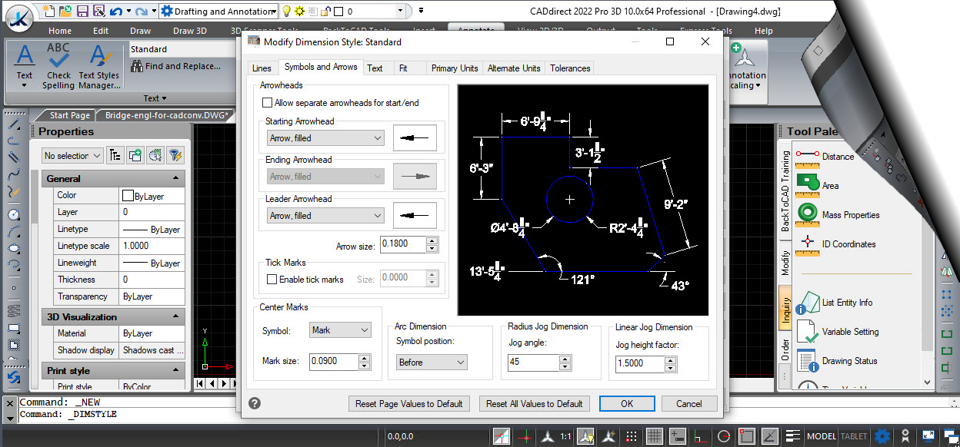The height and width of the screenshot is (447, 960).
Task: Open the Drafting and Annotation workspace dropdown
Action: pyautogui.click(x=219, y=12)
